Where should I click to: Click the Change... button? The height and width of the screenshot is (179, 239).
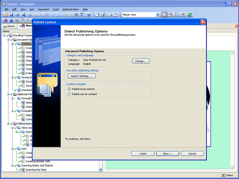point(141,61)
